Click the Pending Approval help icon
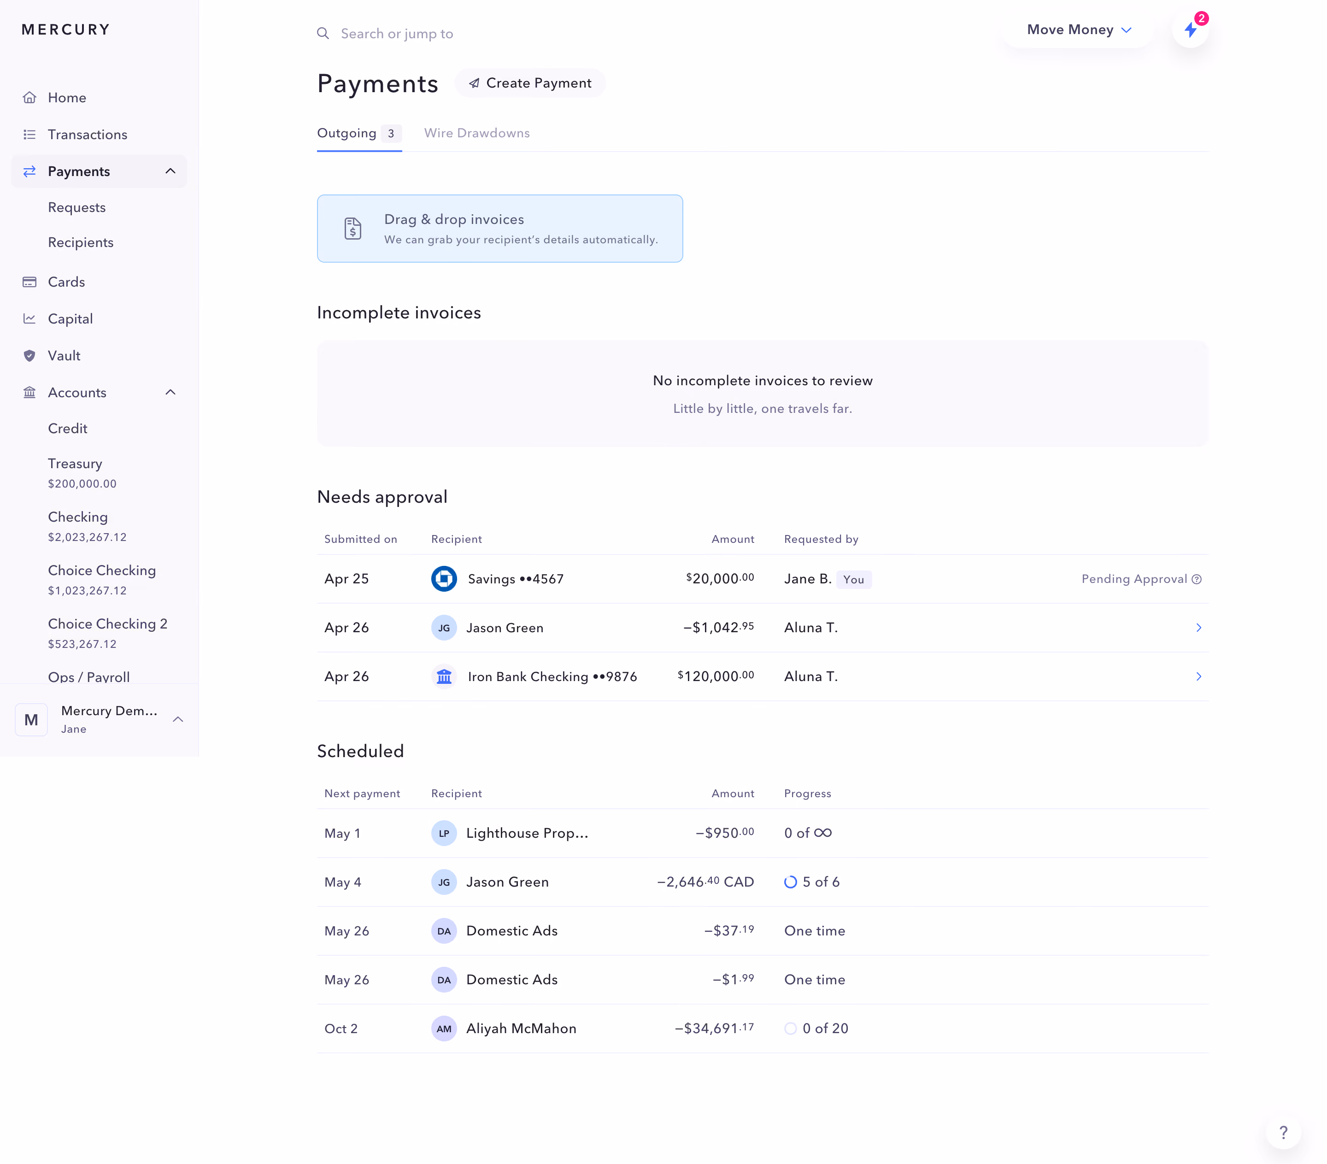The width and height of the screenshot is (1327, 1164). (1197, 579)
